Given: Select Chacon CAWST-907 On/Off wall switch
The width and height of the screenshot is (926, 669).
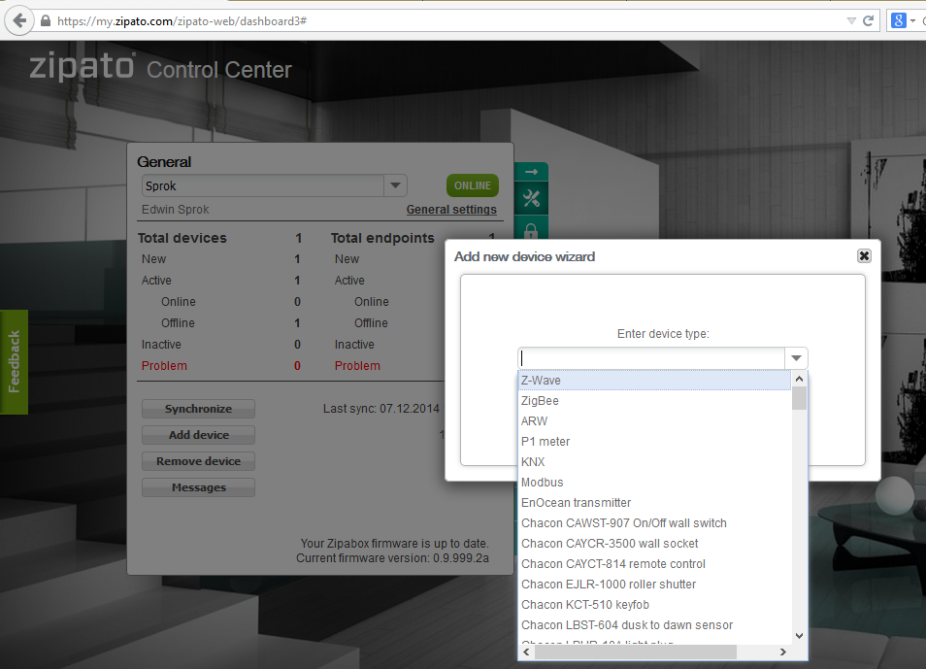Looking at the screenshot, I should pos(654,523).
